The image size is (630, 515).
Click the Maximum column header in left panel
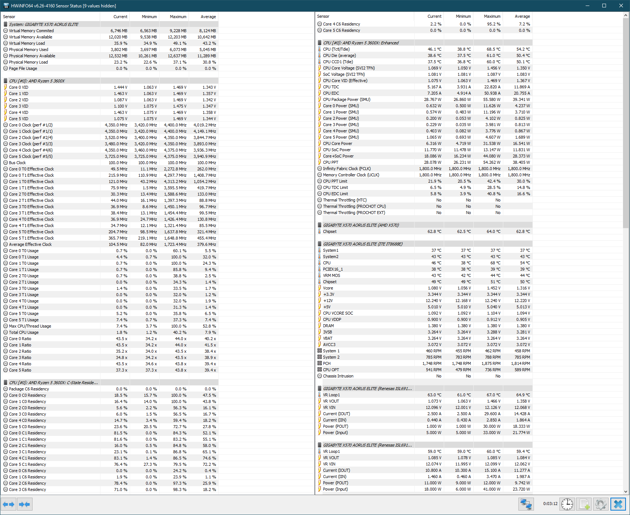(174, 17)
